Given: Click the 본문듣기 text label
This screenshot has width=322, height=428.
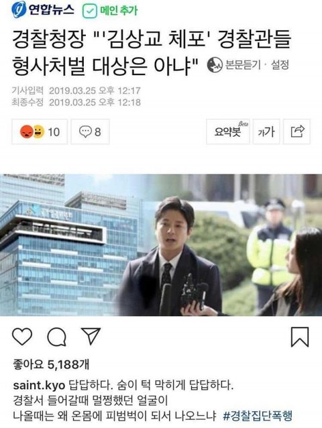Looking at the screenshot, I should 243,65.
